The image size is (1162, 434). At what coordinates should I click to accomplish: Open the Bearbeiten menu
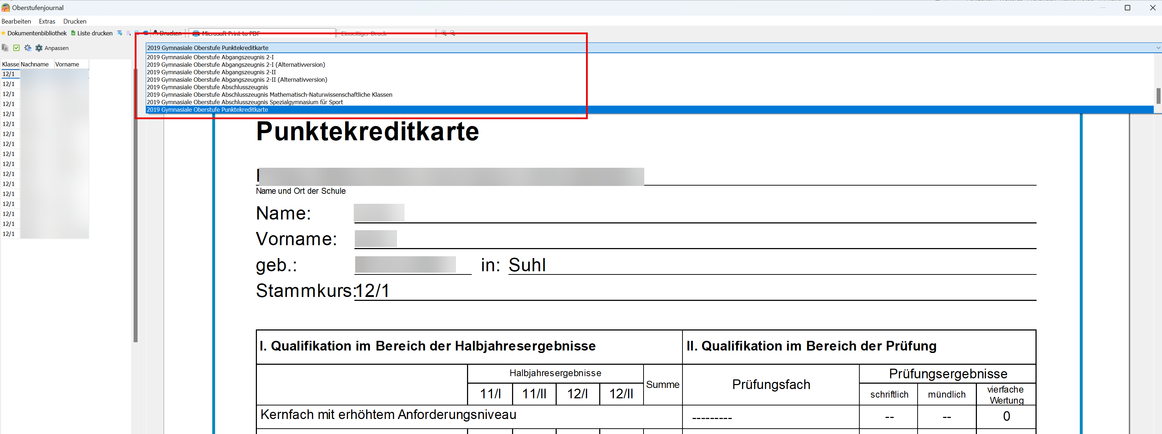point(16,21)
